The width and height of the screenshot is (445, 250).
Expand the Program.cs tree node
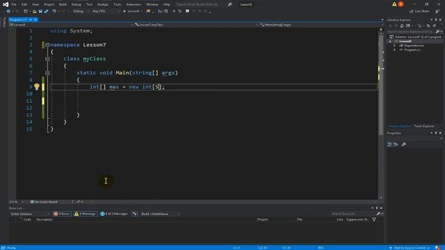point(394,50)
